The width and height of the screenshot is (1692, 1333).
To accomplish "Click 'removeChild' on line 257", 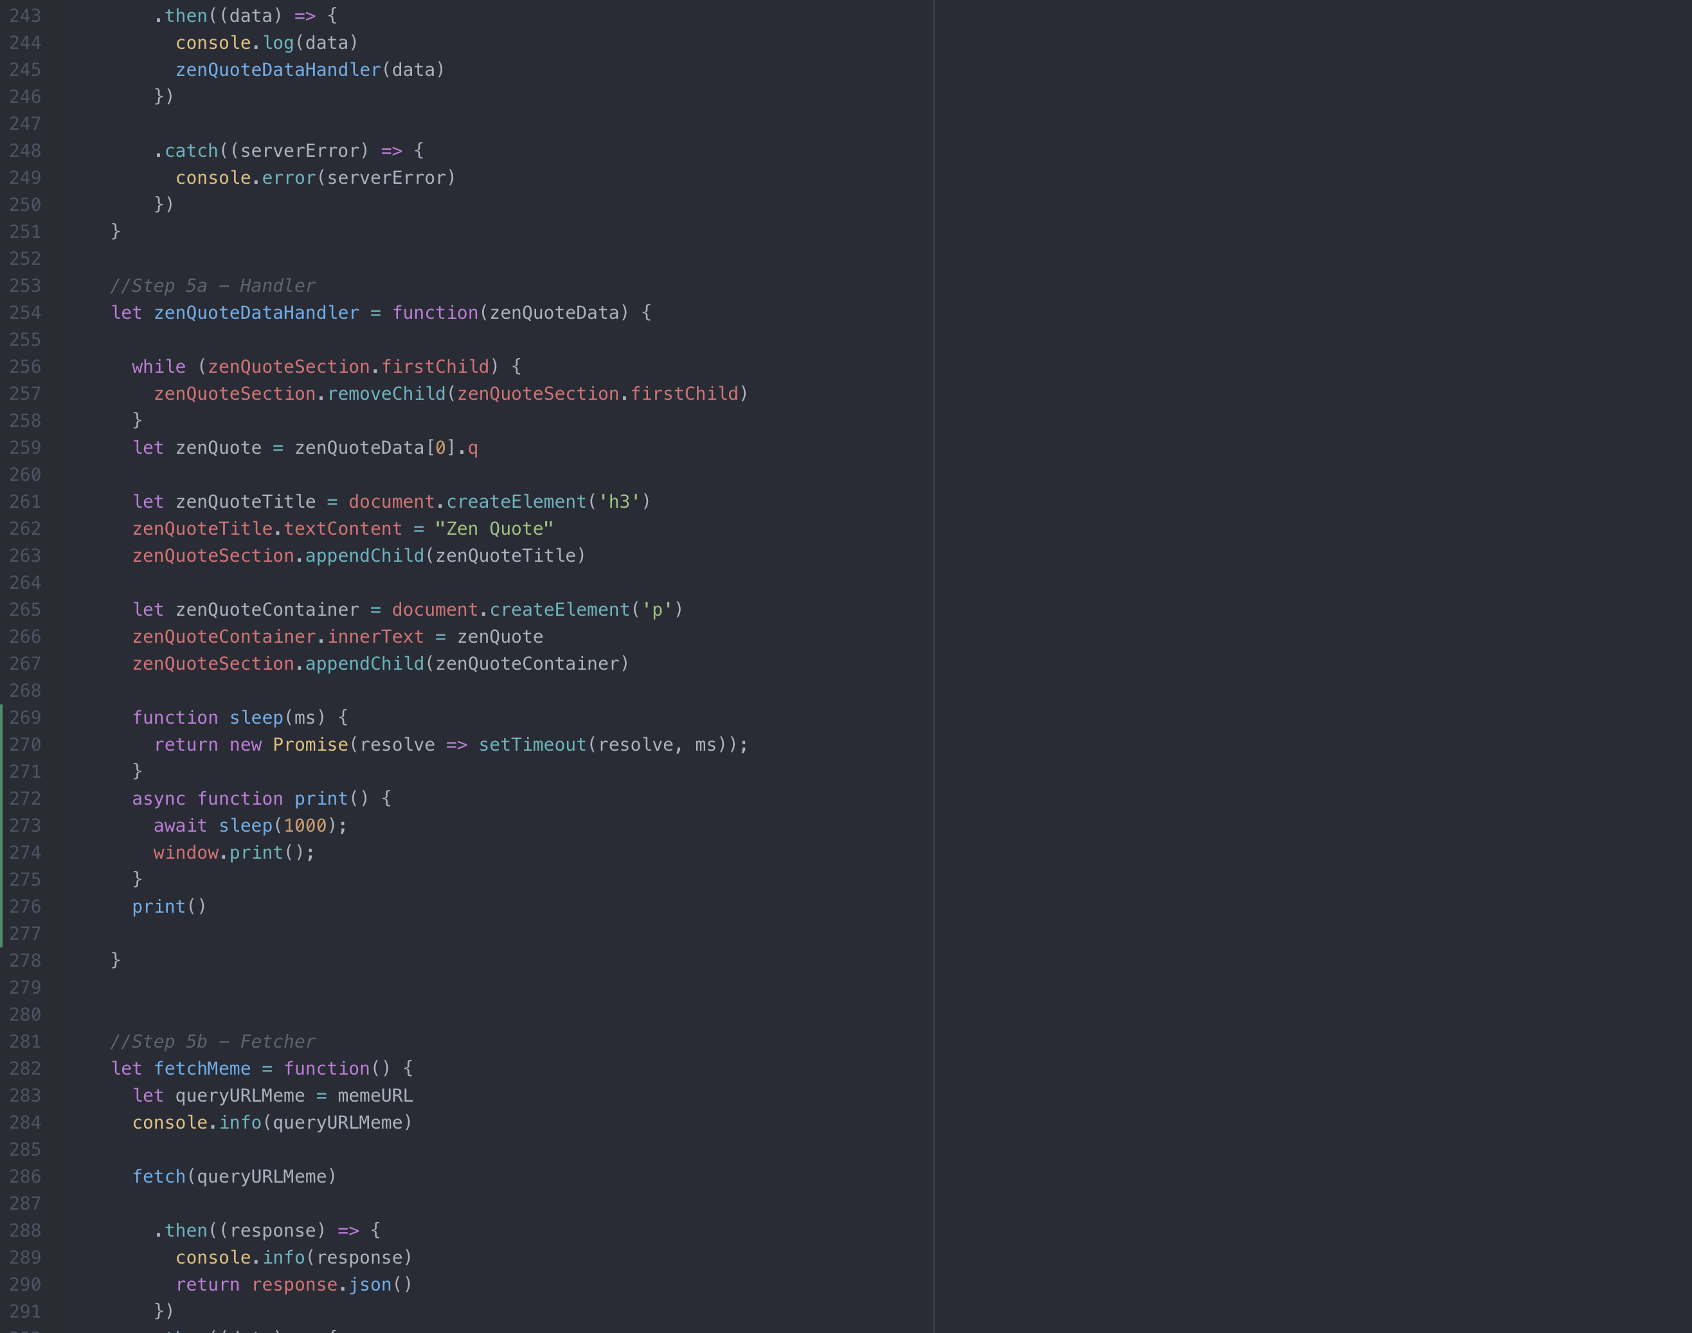I will 386,394.
